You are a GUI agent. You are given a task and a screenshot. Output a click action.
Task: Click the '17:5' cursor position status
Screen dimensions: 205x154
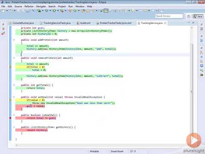[133, 151]
